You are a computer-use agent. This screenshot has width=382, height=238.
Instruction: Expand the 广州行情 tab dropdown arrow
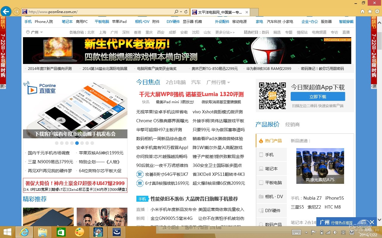pyautogui.click(x=229, y=82)
